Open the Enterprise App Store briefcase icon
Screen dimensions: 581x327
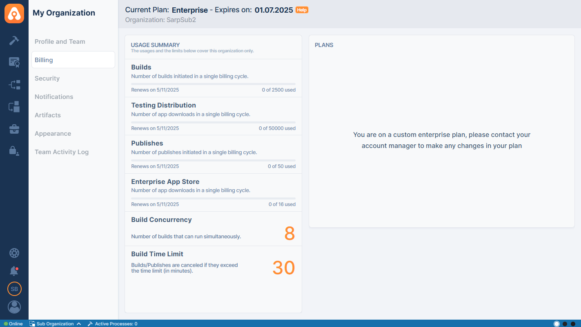[14, 129]
